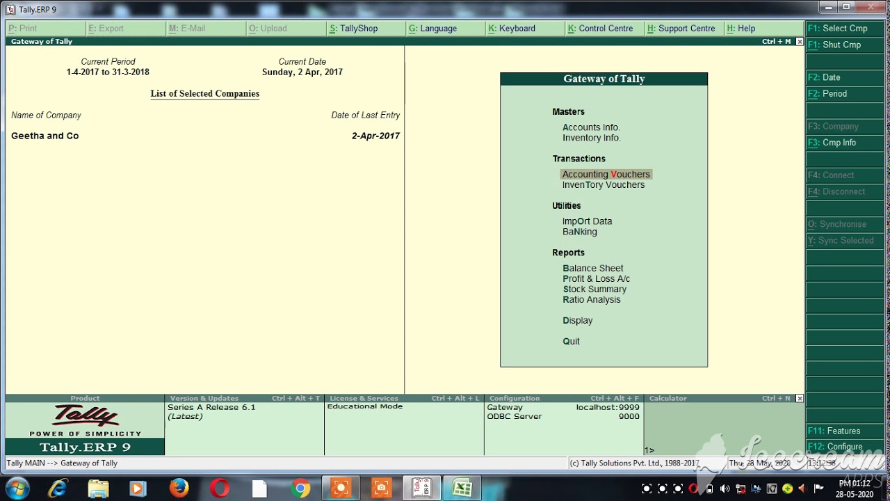The height and width of the screenshot is (501, 890).
Task: Open Control Centre from top bar
Action: 606,29
